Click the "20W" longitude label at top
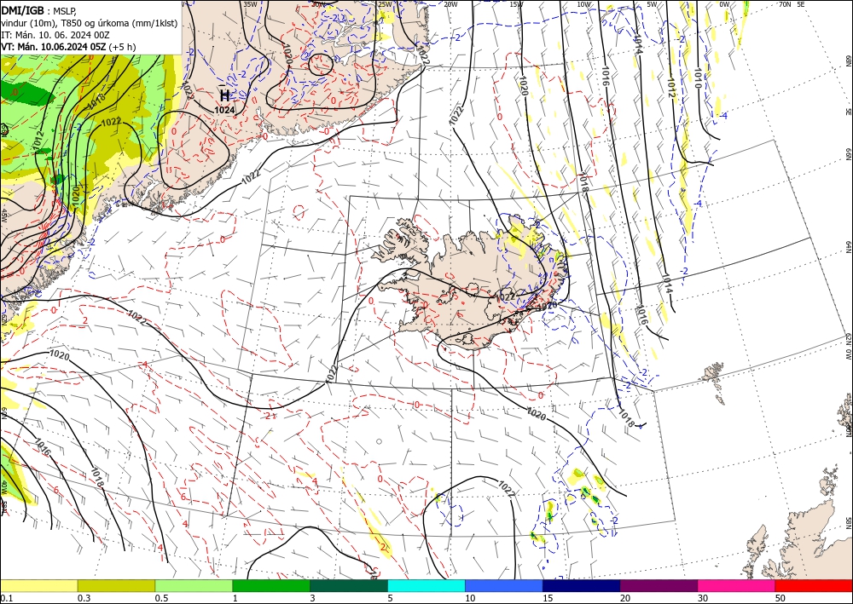 click(450, 4)
